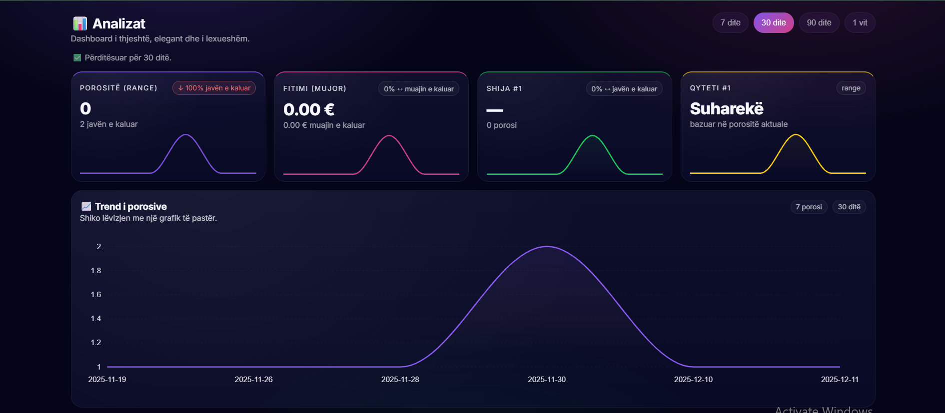The width and height of the screenshot is (945, 413).
Task: Click the trend chart peak at 2025-11-30
Action: (x=547, y=247)
